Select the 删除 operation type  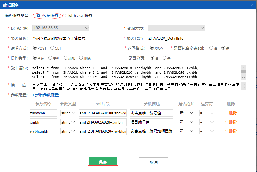(81, 58)
